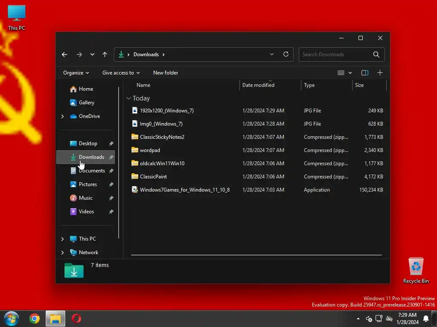Click the Downloads breadcrumb in address bar
Viewport: 437px width, 327px height.
[146, 54]
